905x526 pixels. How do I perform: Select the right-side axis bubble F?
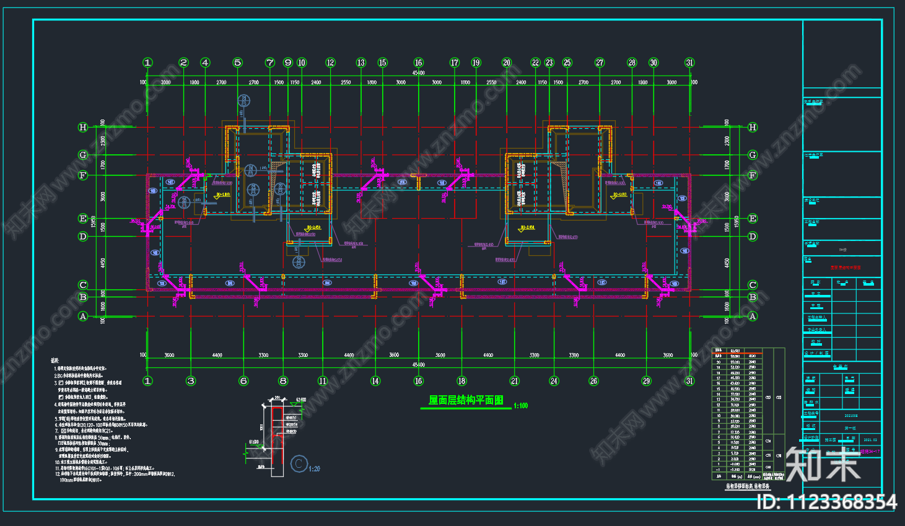click(753, 175)
